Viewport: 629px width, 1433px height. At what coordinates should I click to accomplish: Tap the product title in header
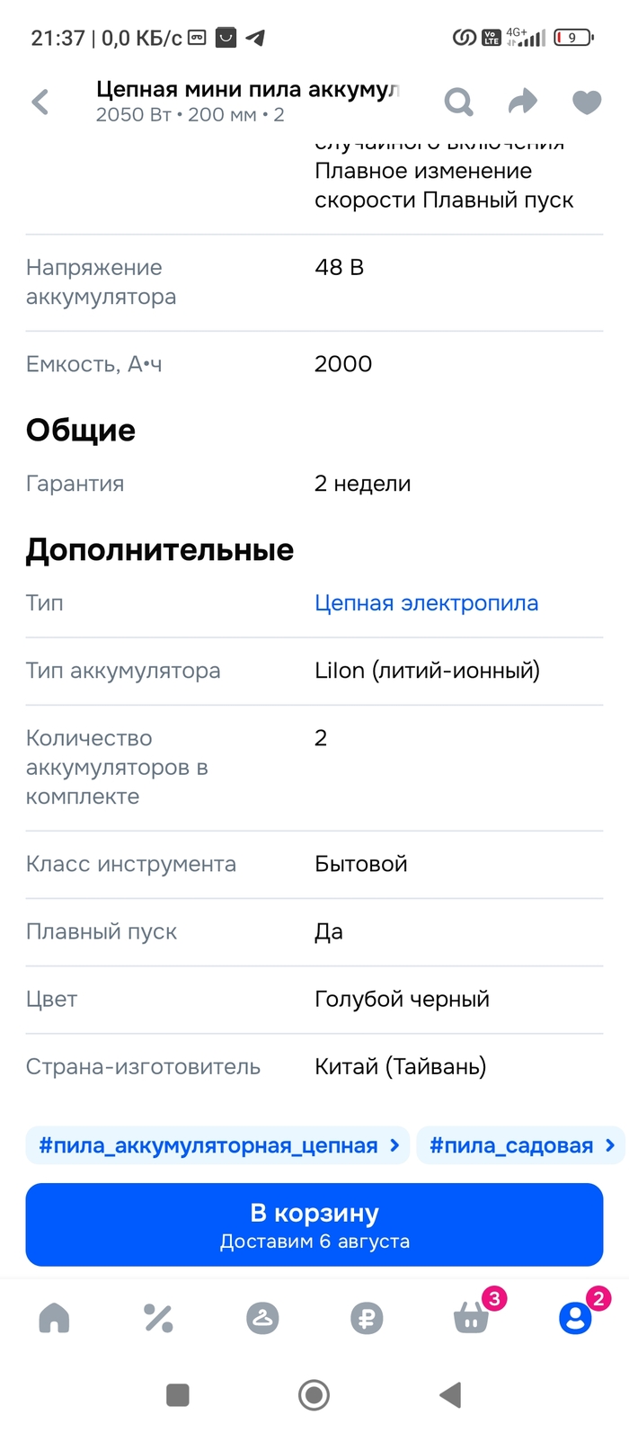[247, 90]
